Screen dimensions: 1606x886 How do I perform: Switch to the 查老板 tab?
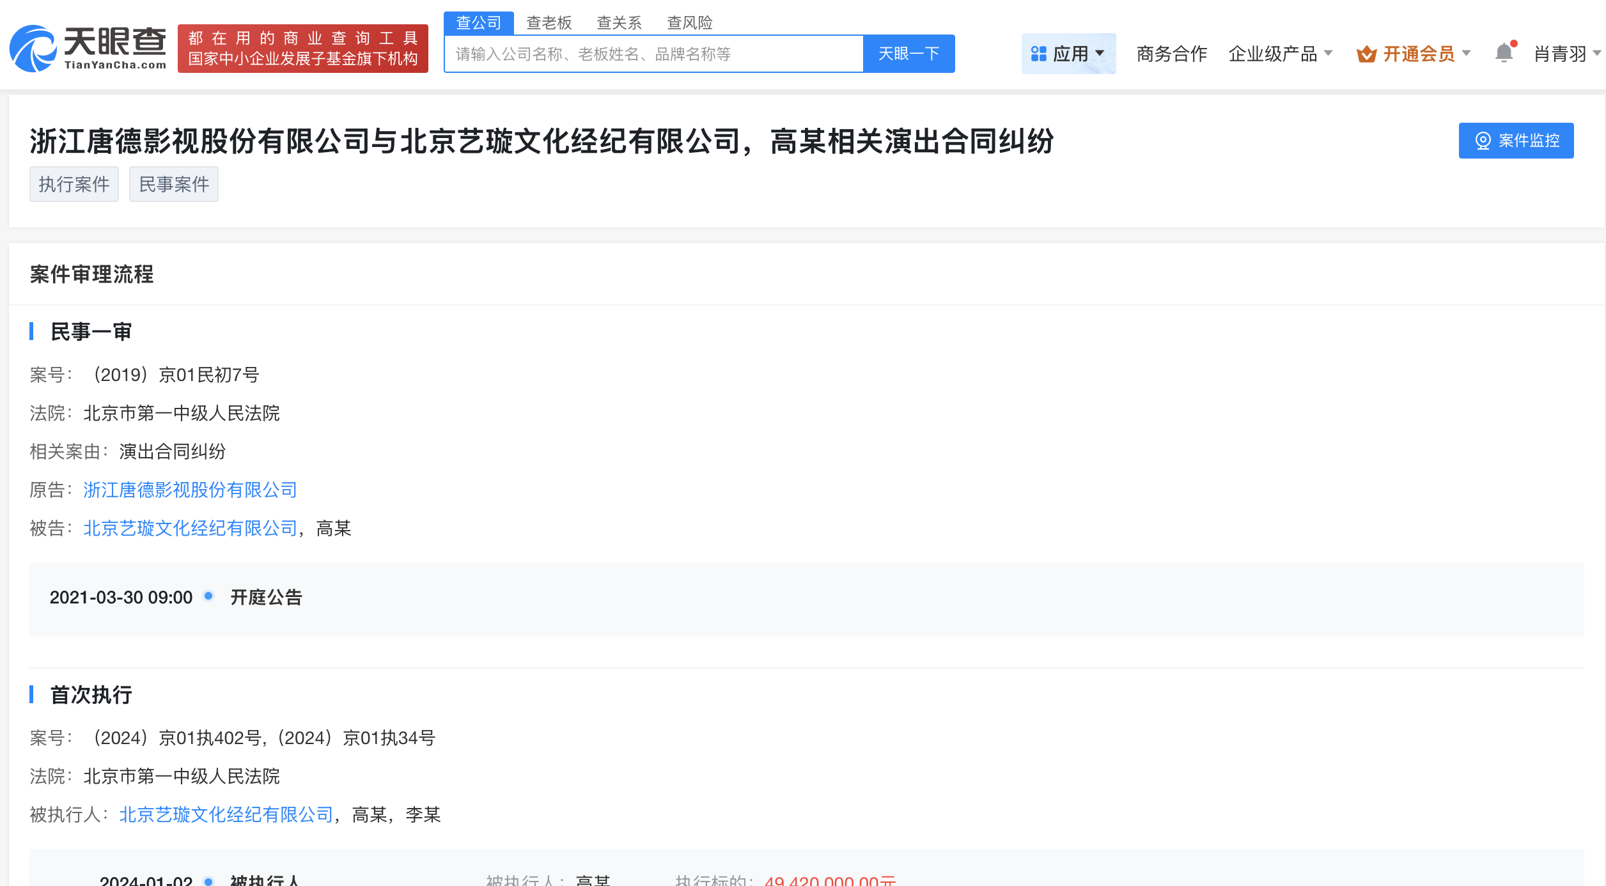click(549, 23)
